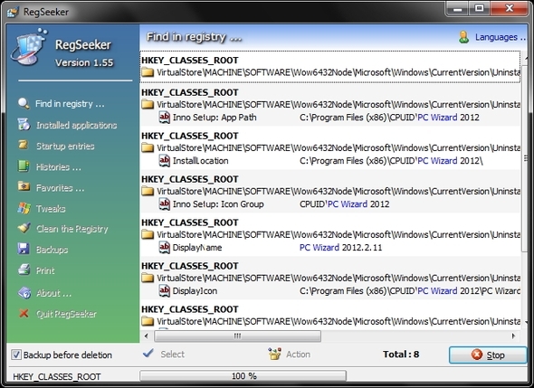
Task: Select 'DisplayName' value name
Action: pos(197,248)
